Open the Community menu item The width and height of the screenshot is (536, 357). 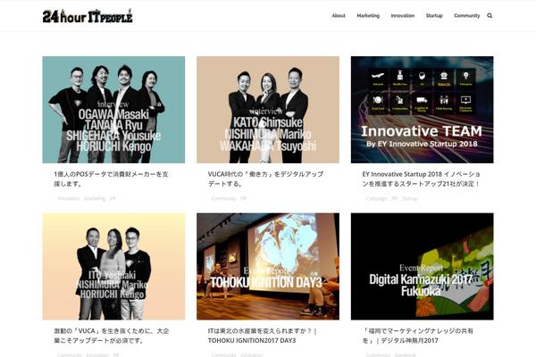[x=466, y=16]
